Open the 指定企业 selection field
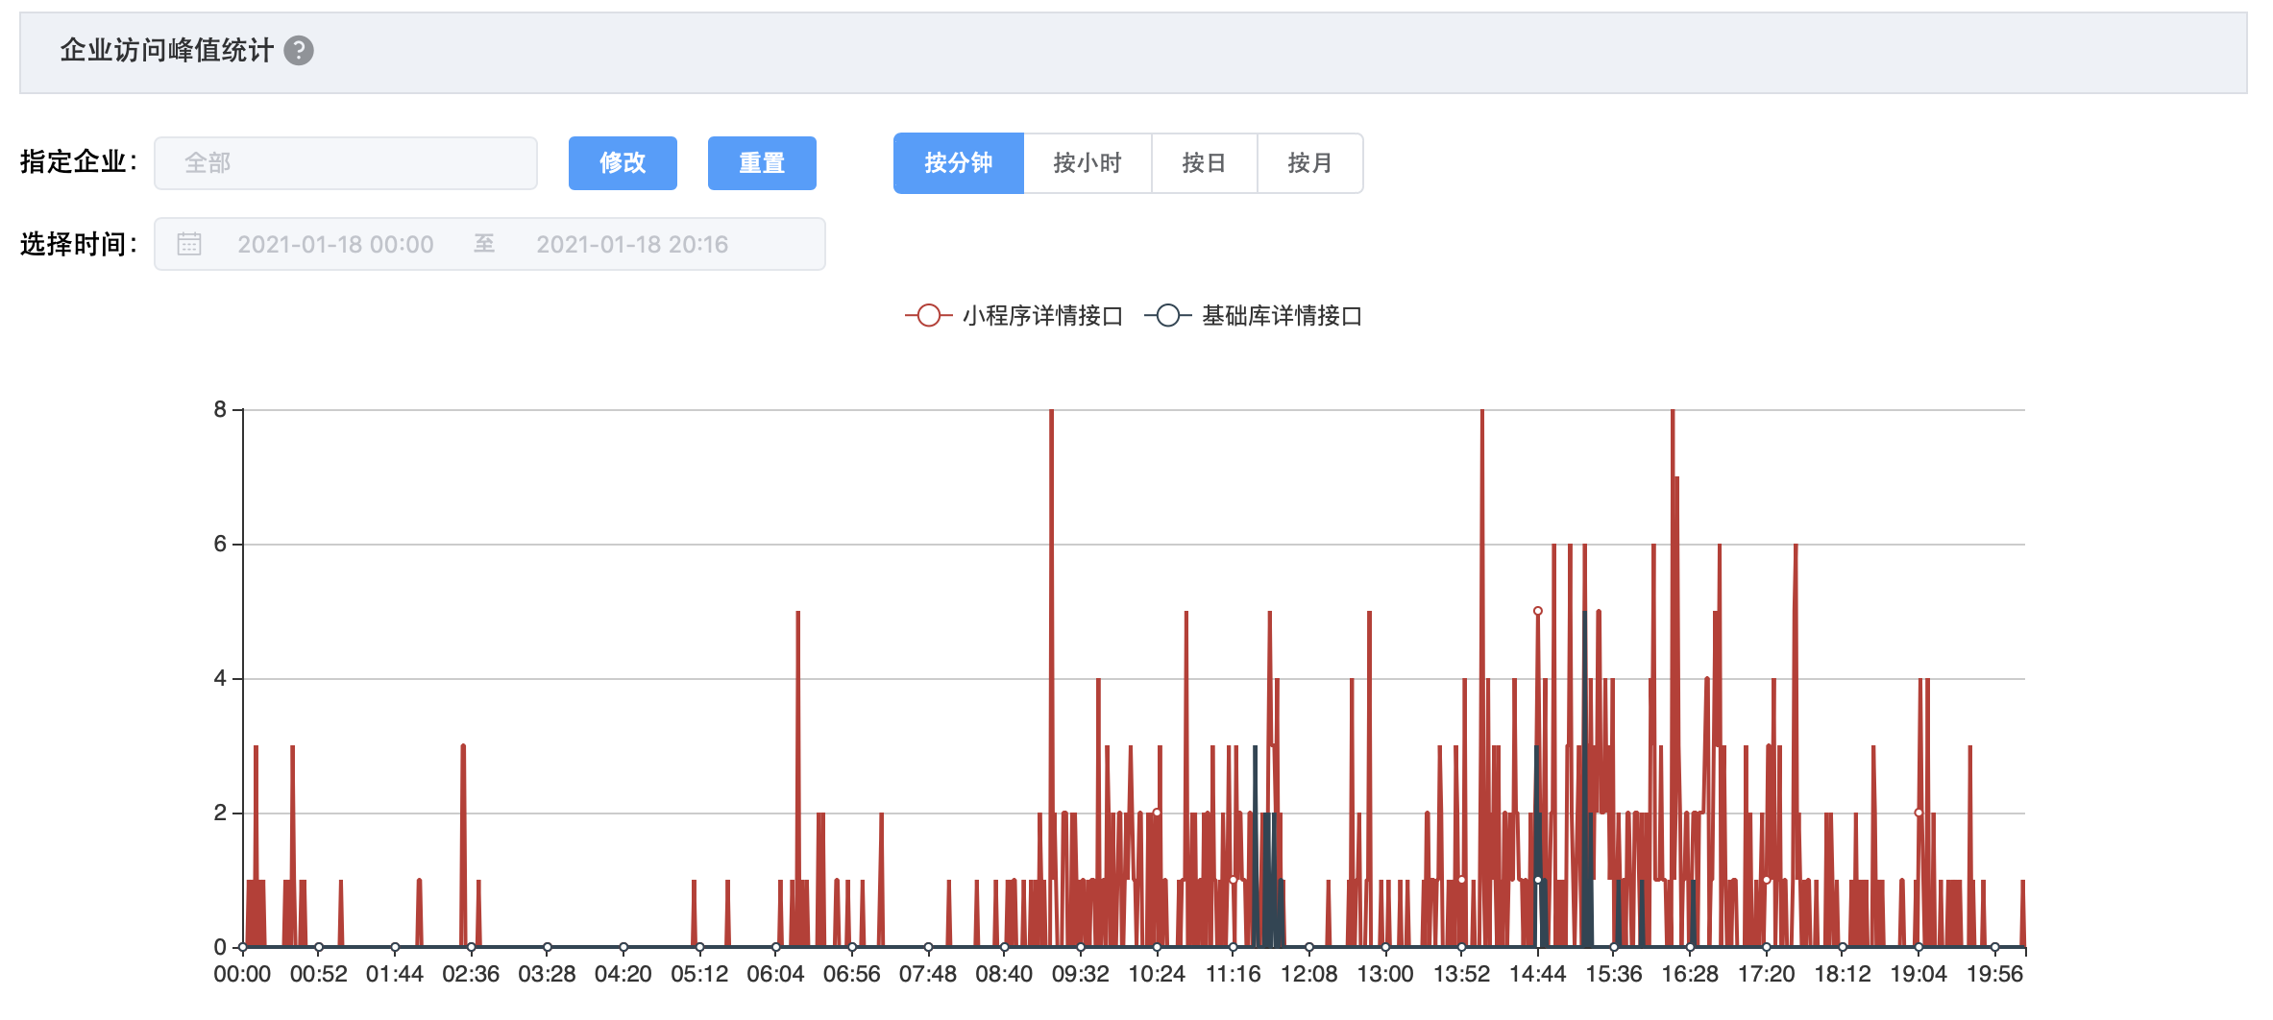The height and width of the screenshot is (1020, 2273). coord(346,163)
